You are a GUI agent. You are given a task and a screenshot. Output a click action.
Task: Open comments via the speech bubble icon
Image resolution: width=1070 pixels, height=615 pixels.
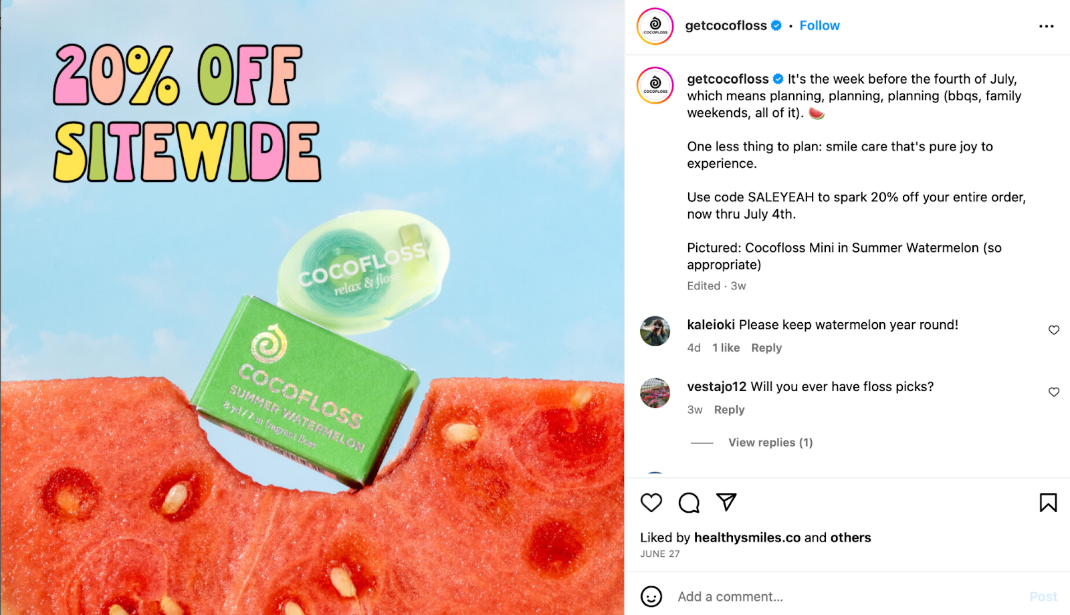click(x=689, y=503)
